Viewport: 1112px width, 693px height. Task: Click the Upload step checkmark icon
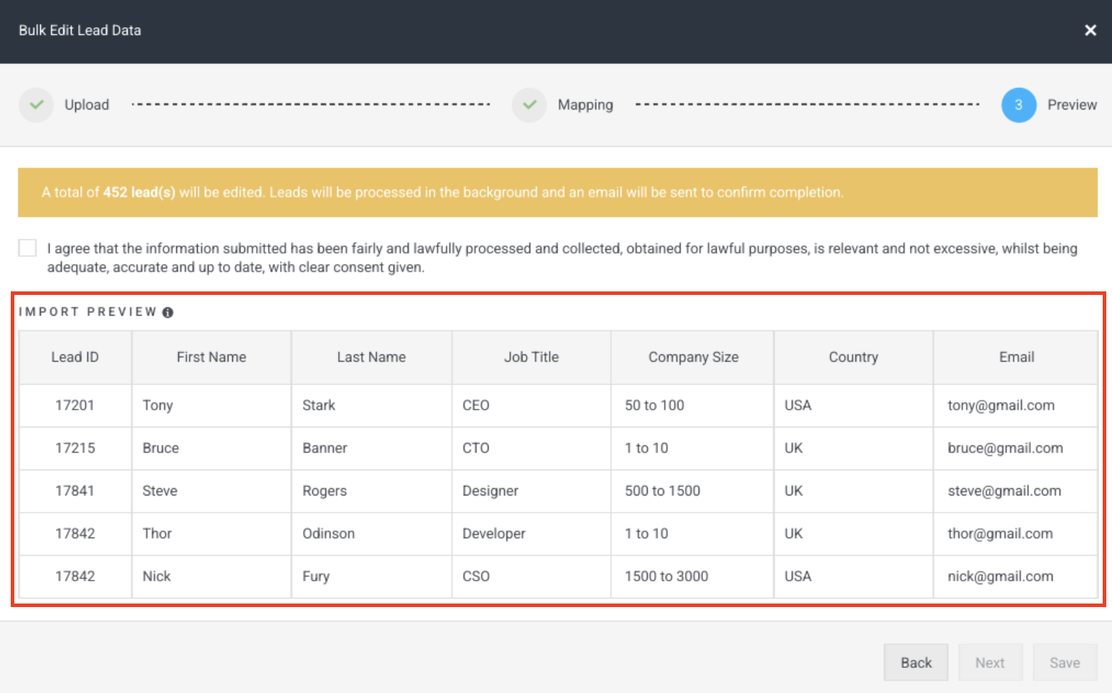(x=37, y=105)
